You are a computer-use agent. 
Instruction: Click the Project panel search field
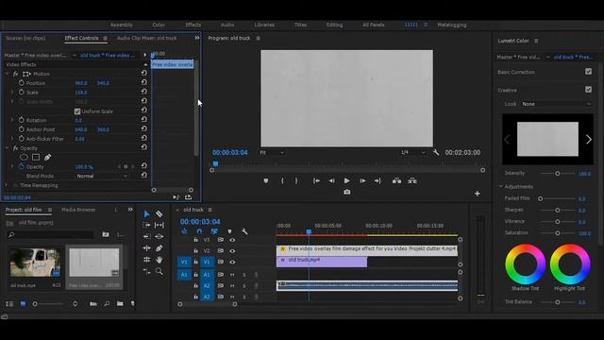[50, 234]
